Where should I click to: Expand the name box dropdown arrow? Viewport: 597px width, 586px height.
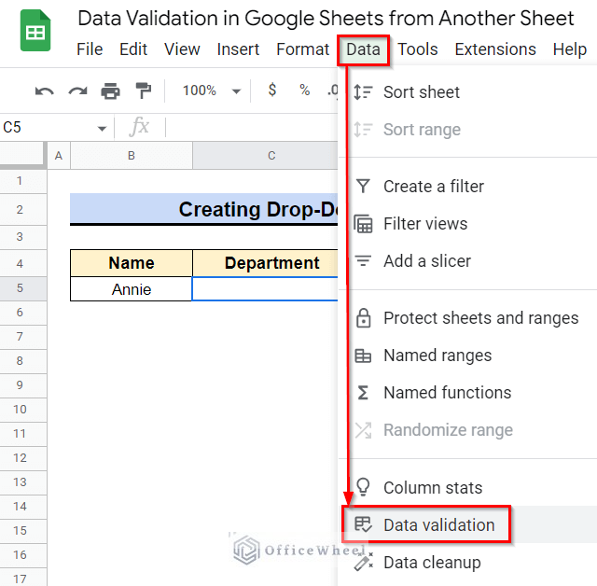pos(102,129)
